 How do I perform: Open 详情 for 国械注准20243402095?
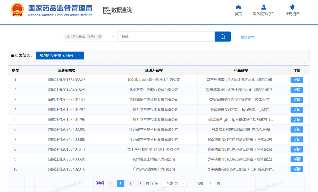297,129
